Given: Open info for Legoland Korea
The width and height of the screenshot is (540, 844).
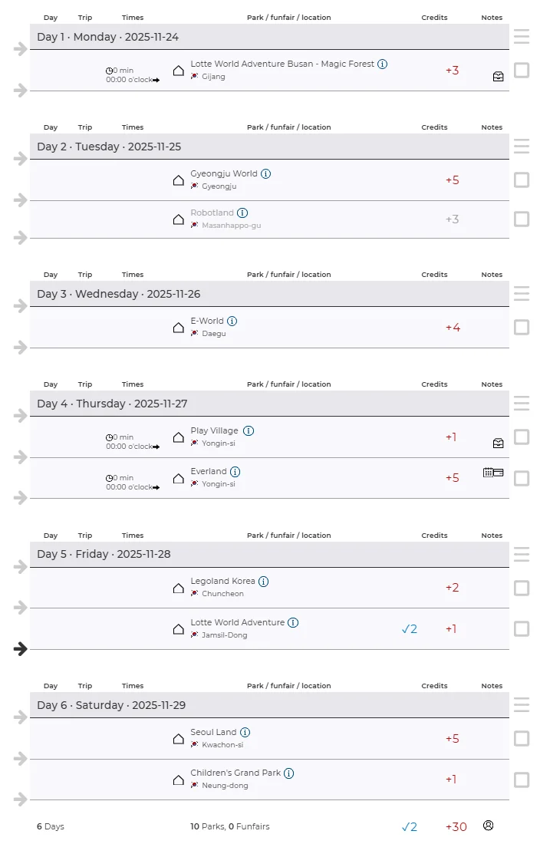Looking at the screenshot, I should [x=263, y=582].
